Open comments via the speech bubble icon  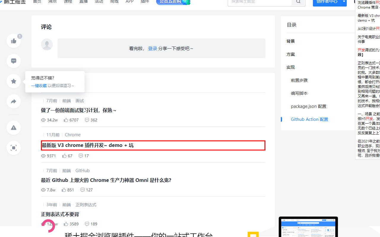[14, 61]
